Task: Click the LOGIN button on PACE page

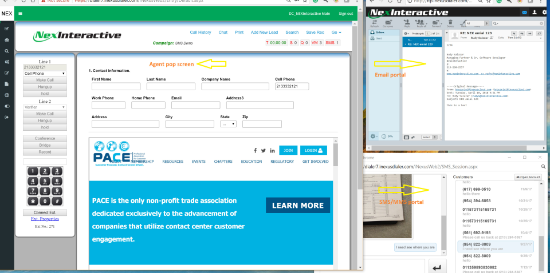Action: point(313,150)
